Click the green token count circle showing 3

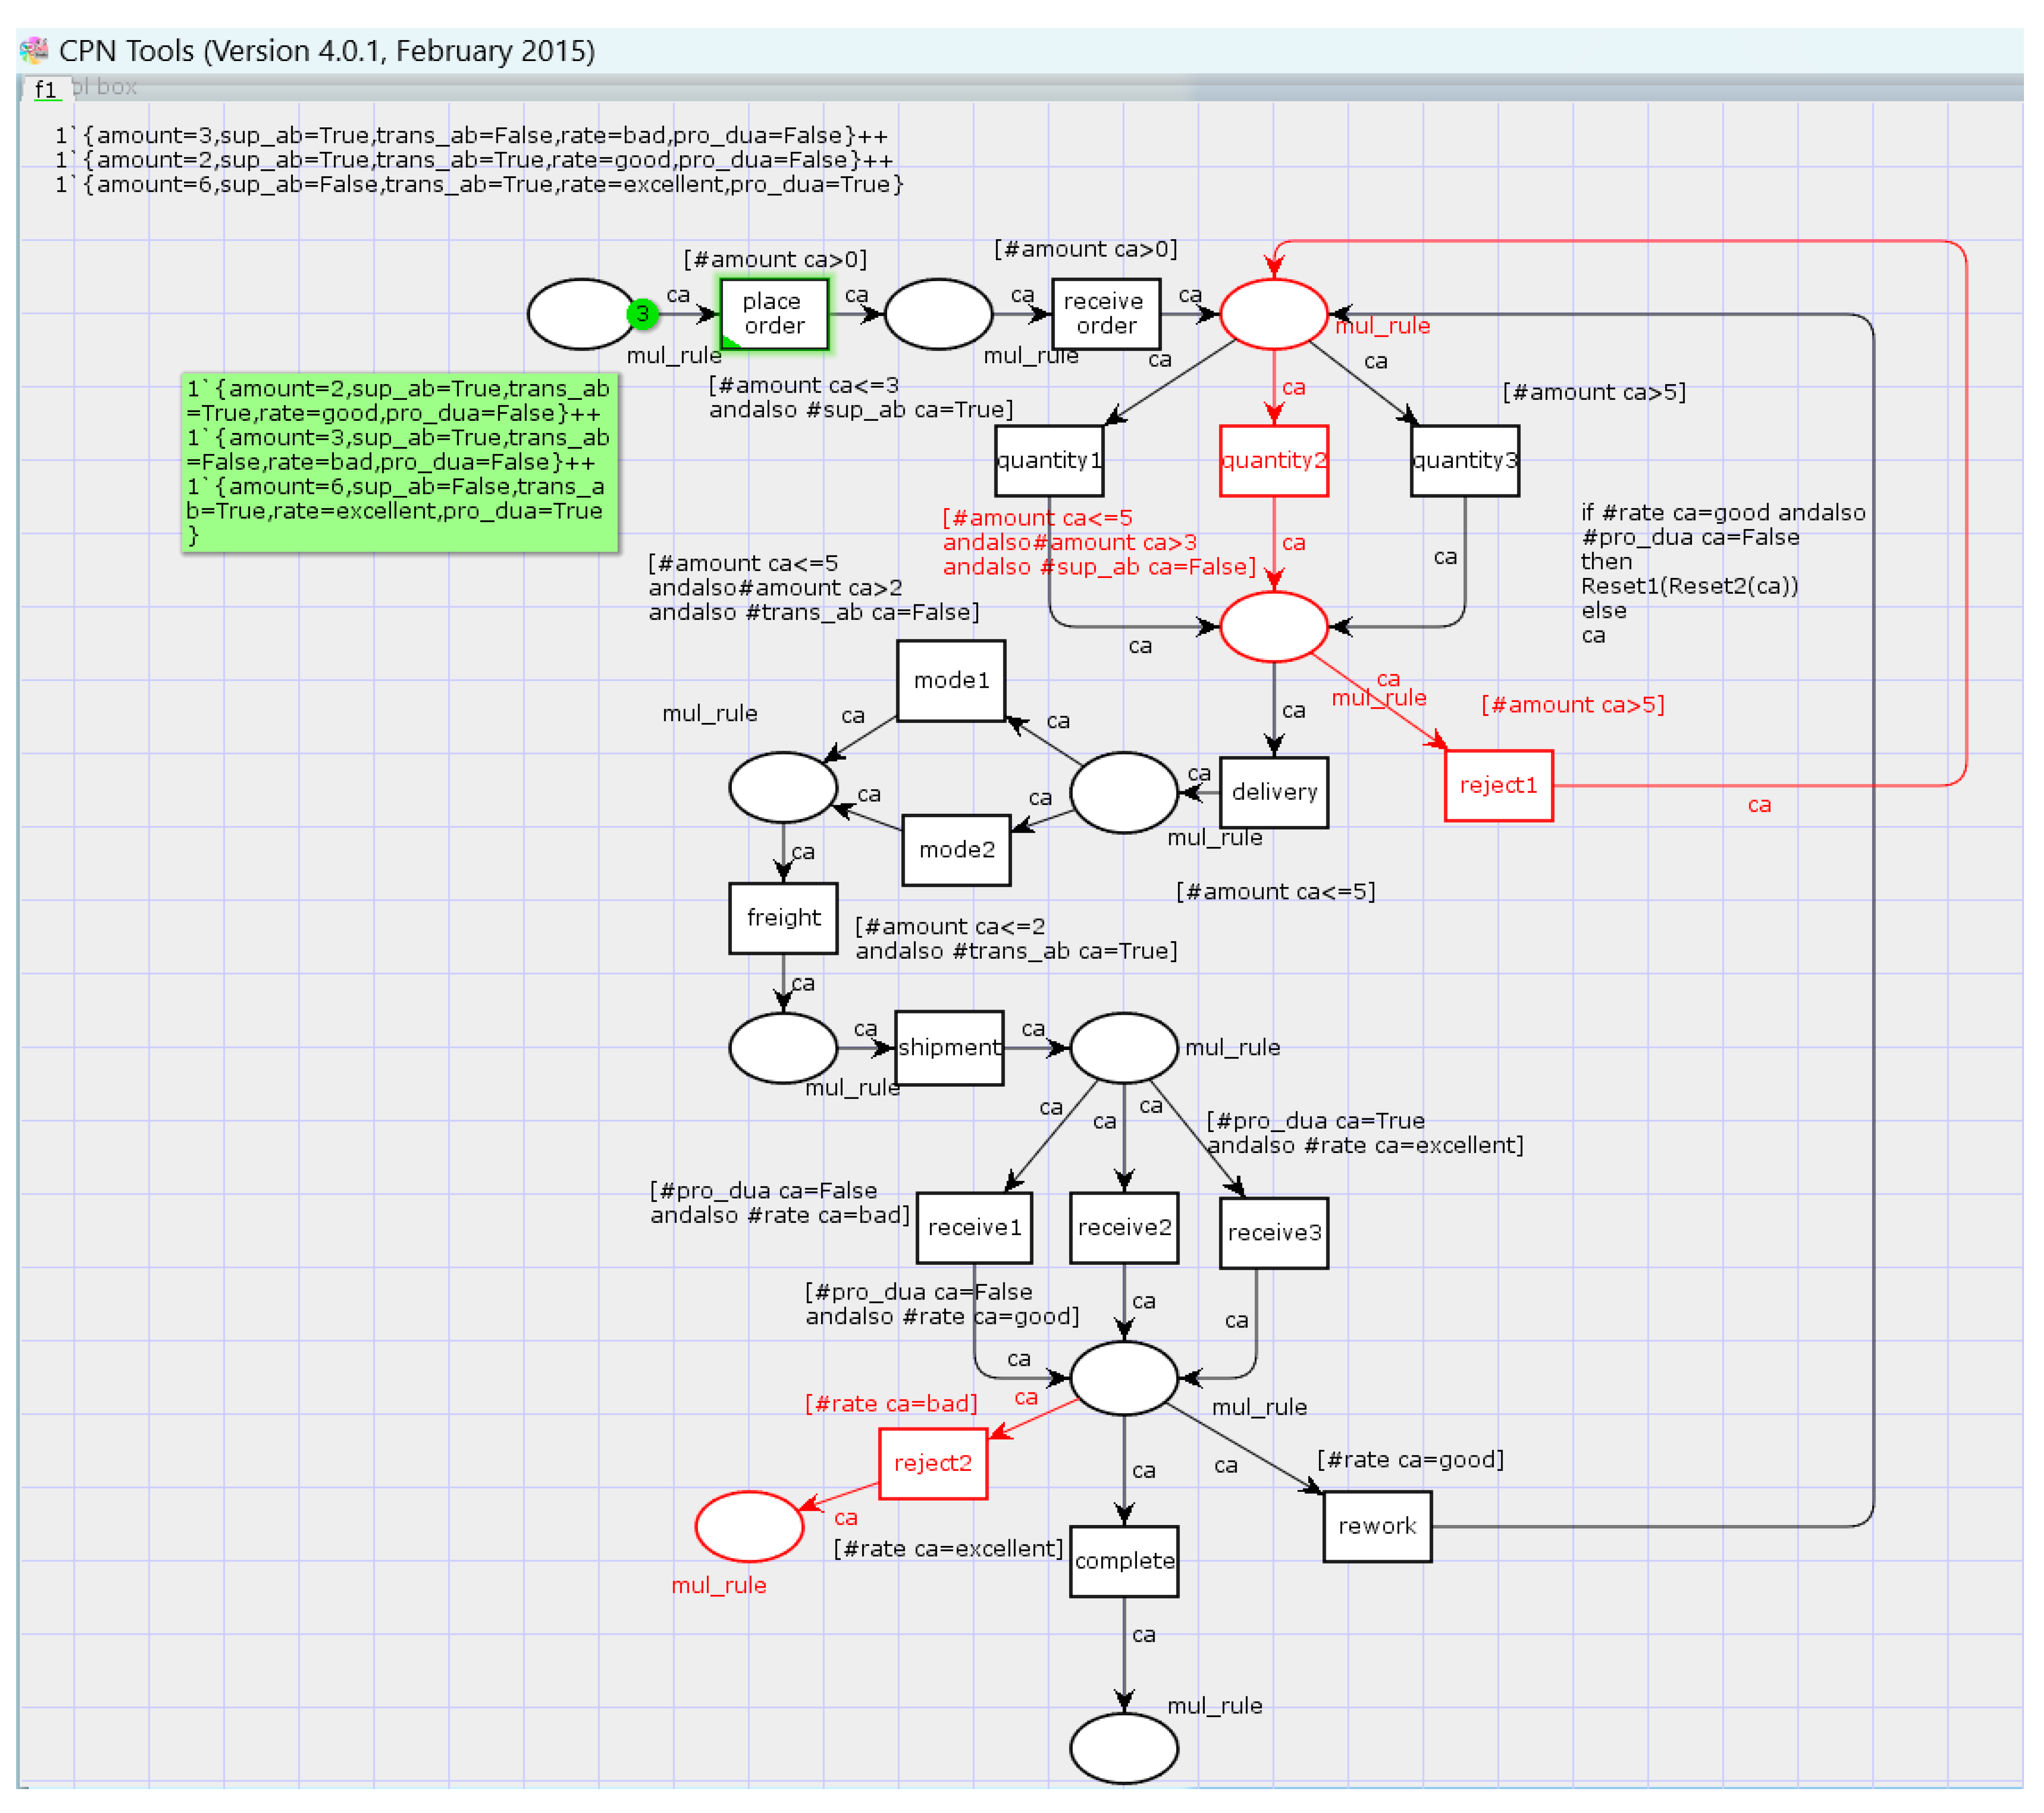coord(642,314)
